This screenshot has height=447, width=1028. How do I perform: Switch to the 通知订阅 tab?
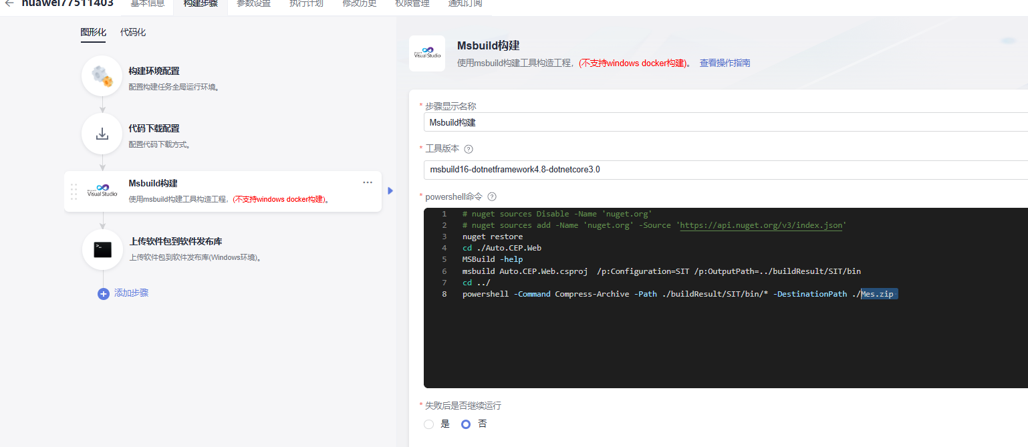pyautogui.click(x=465, y=3)
